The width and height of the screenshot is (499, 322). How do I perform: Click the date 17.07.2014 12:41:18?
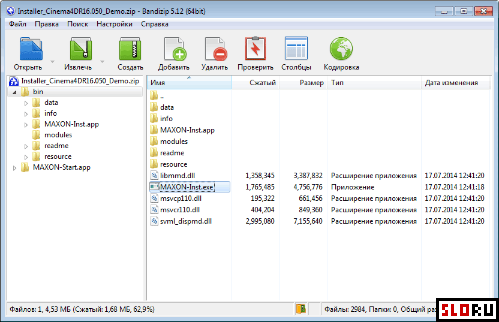(455, 187)
